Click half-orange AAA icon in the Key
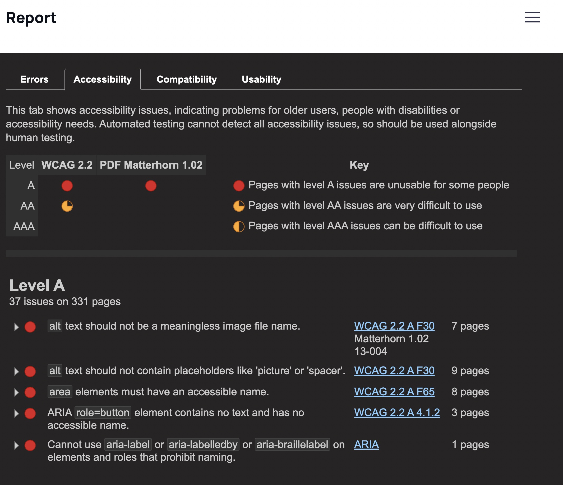Image resolution: width=563 pixels, height=485 pixels. point(239,226)
